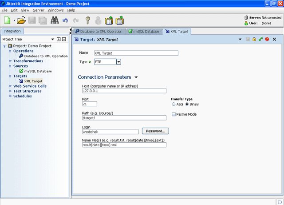Select Web Service Calls in project tree
The height and width of the screenshot is (205, 284).
[30, 86]
